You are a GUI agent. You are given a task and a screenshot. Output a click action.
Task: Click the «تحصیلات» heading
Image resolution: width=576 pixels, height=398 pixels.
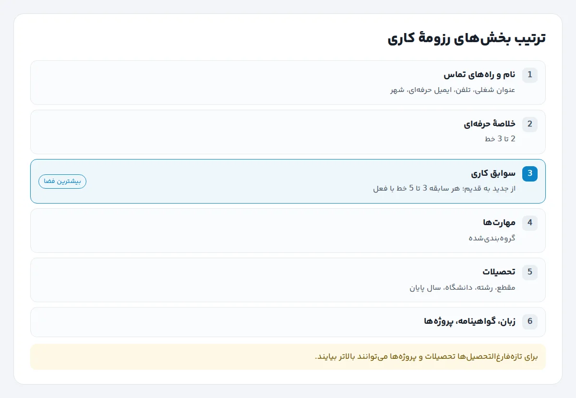(x=499, y=272)
